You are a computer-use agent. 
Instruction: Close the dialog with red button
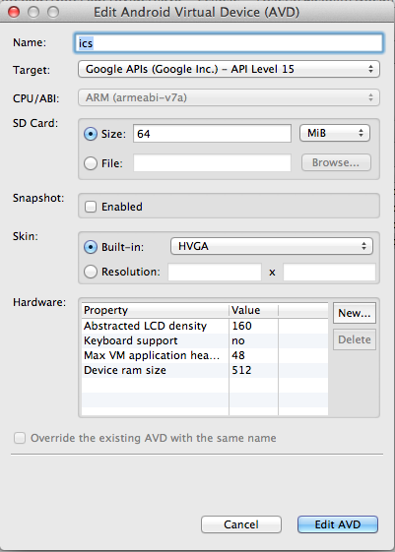(x=14, y=12)
